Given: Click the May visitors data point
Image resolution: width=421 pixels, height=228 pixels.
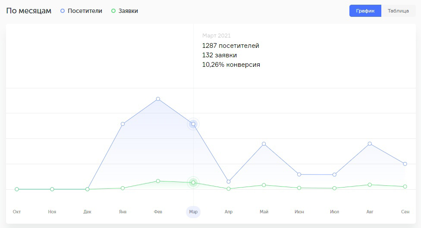Looking at the screenshot, I should pos(264,144).
